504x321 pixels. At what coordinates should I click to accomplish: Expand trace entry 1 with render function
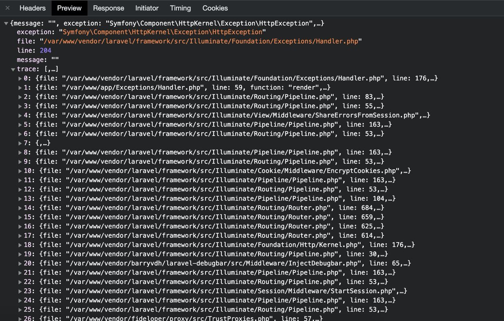coord(20,88)
